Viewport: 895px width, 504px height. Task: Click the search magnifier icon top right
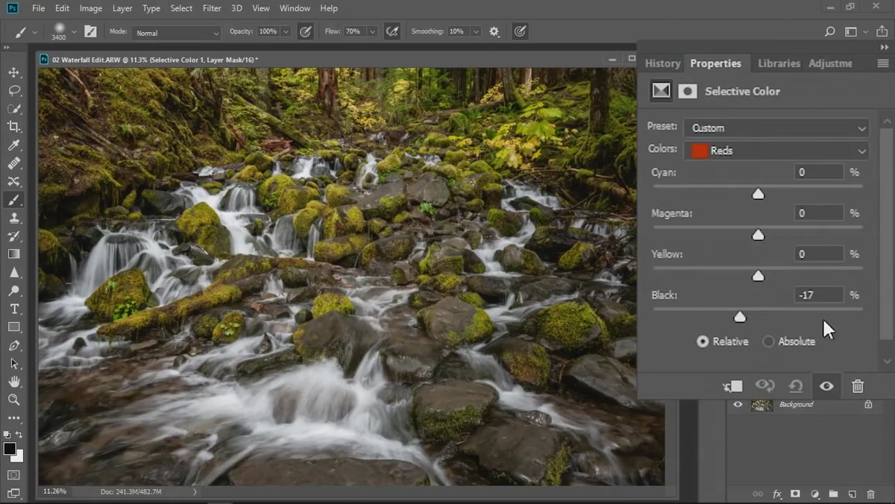pos(829,31)
